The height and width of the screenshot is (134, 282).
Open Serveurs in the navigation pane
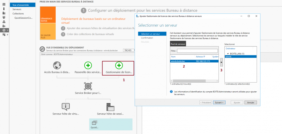tap(17, 9)
